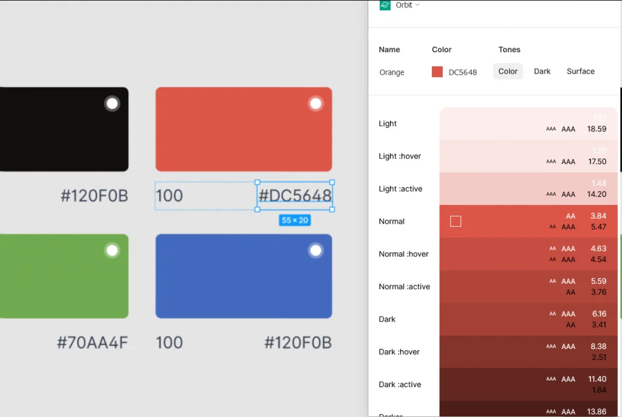622x417 pixels.
Task: Click the white circle on the blue card
Action: [x=315, y=250]
